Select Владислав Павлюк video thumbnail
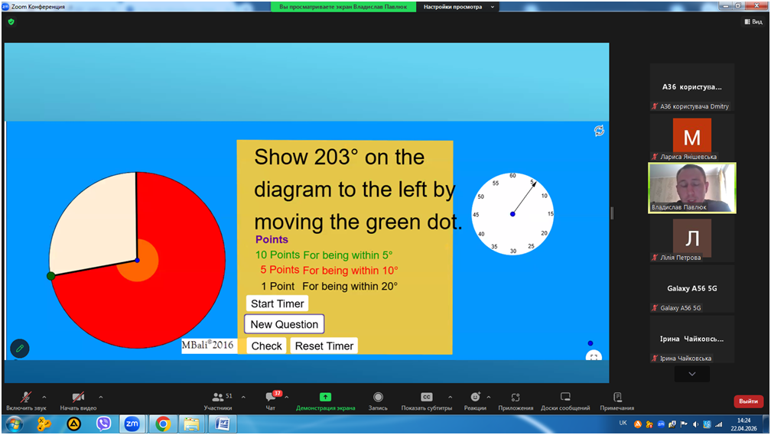 (691, 187)
